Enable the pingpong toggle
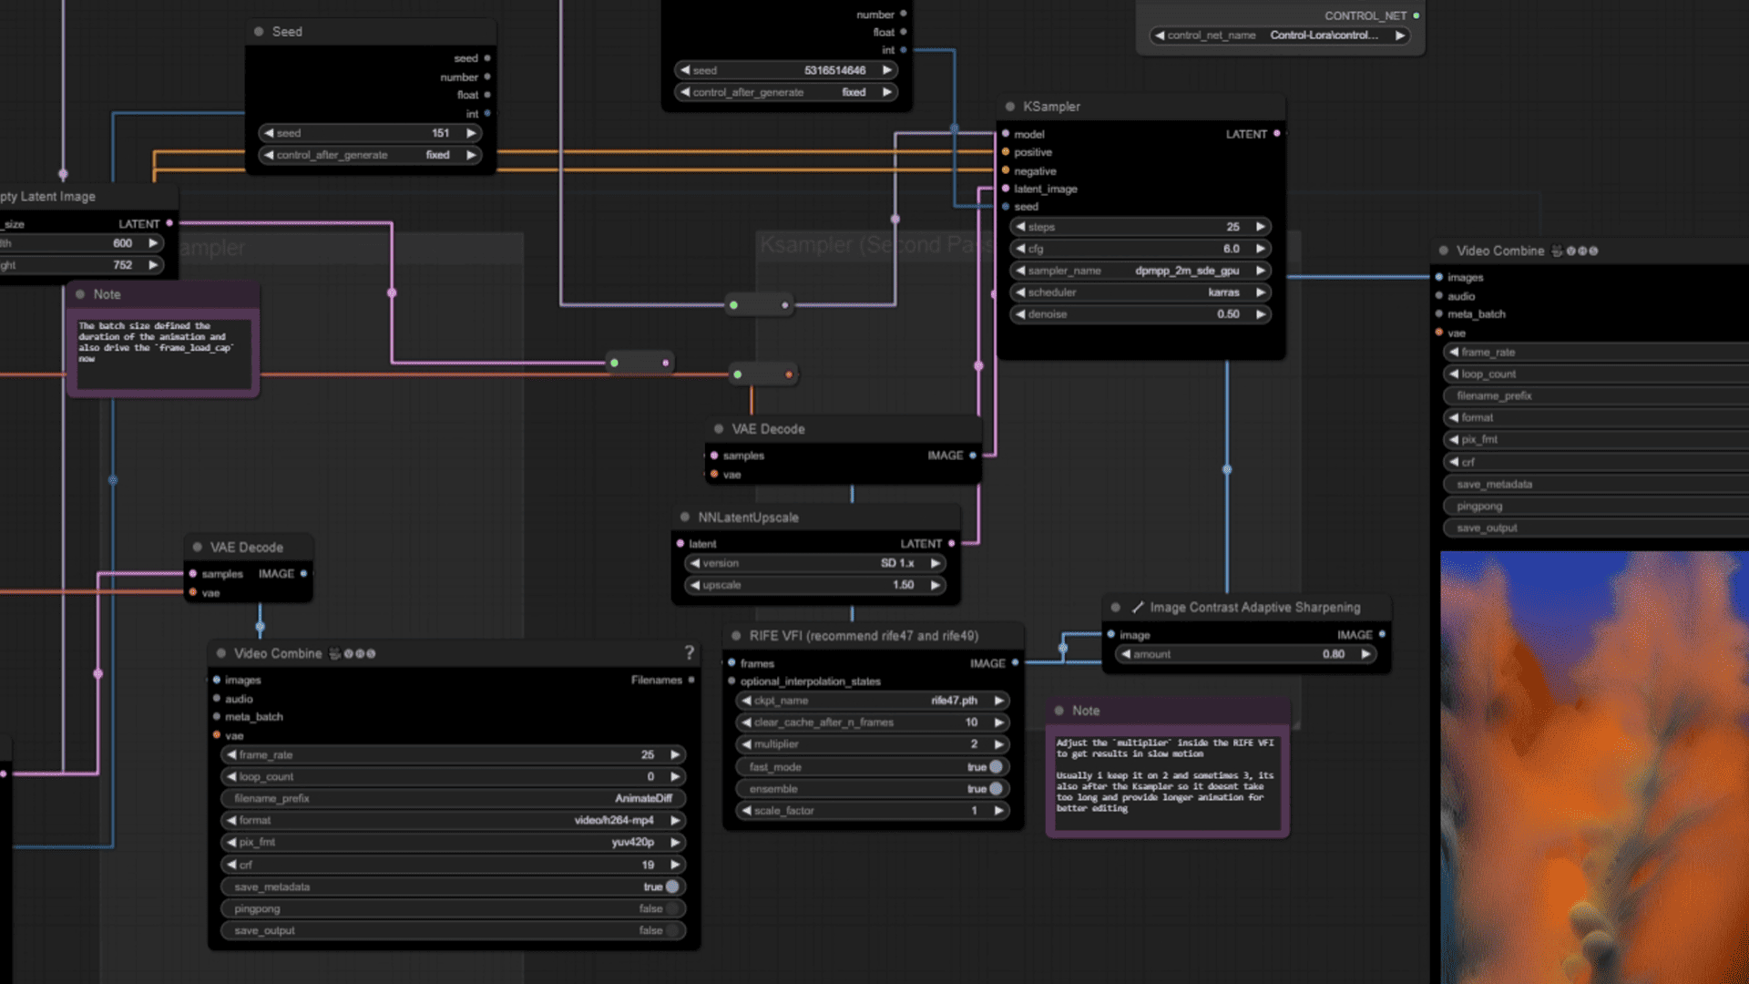The image size is (1749, 984). tap(672, 908)
